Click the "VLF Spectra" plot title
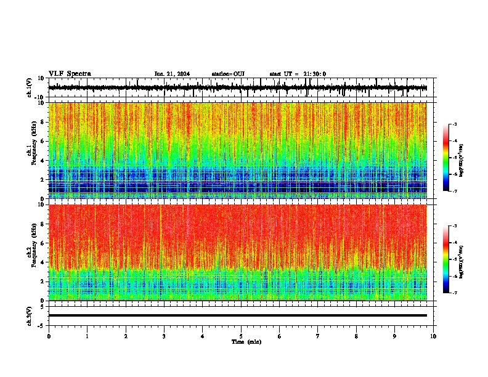 [x=70, y=74]
